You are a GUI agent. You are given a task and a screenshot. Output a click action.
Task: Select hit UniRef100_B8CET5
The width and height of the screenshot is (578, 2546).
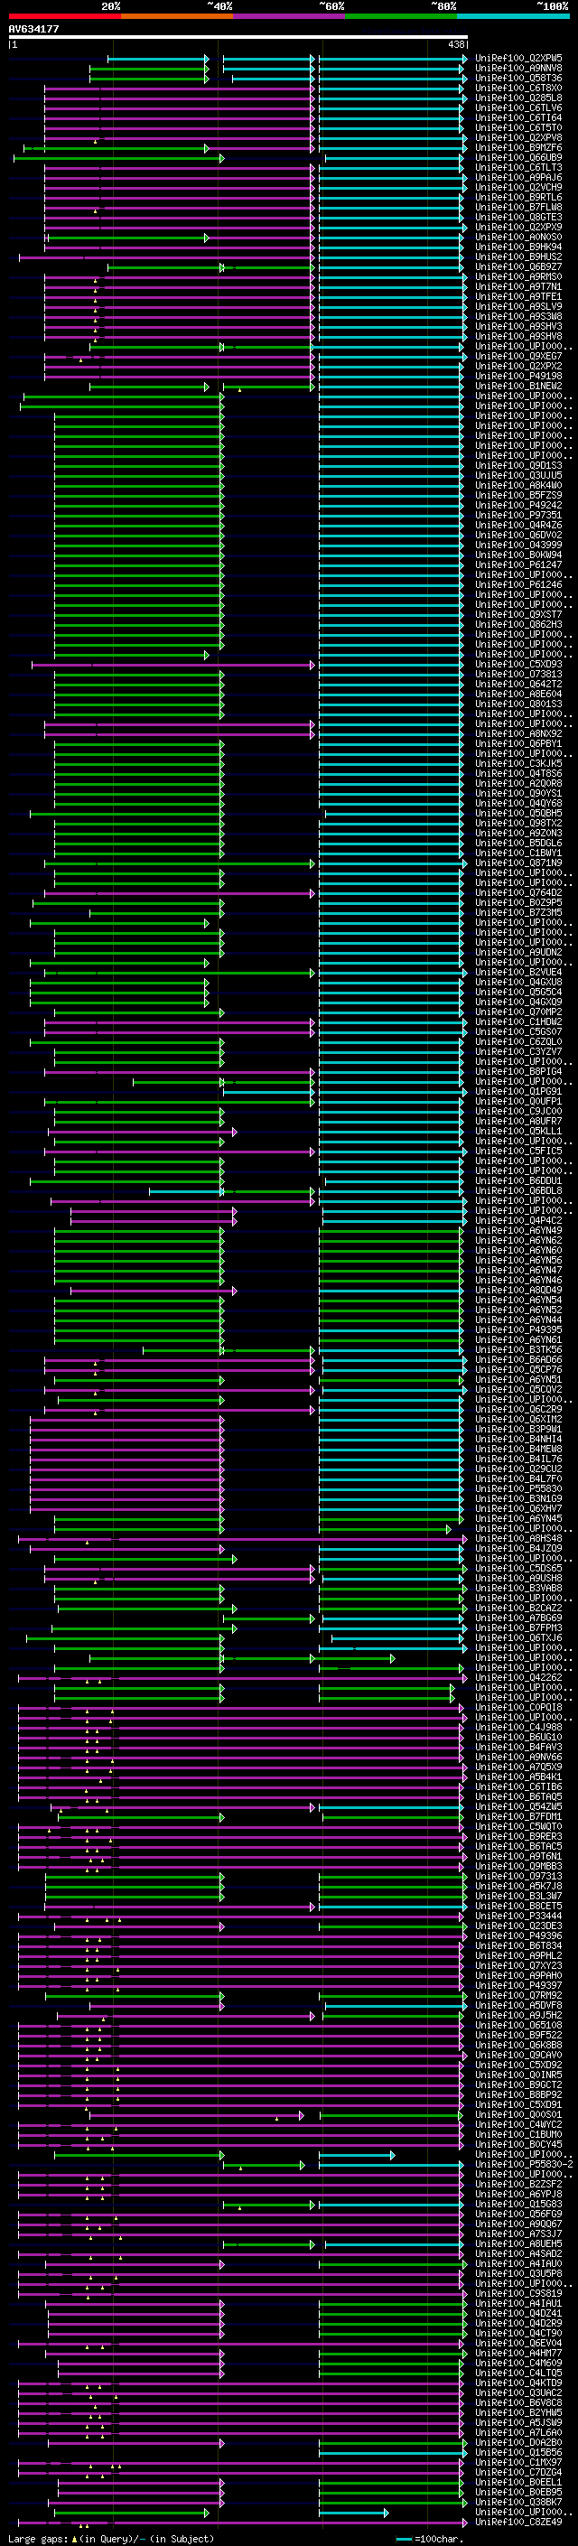click(x=517, y=1906)
